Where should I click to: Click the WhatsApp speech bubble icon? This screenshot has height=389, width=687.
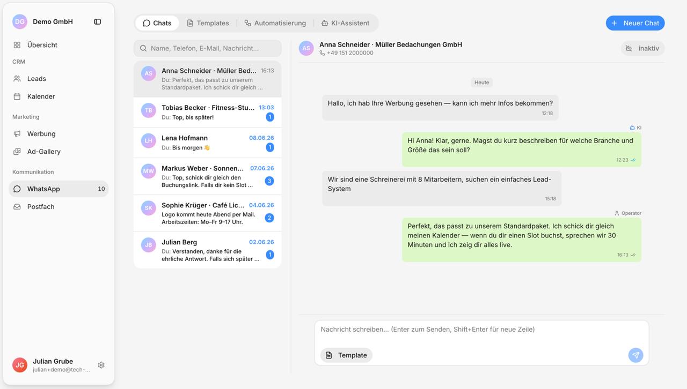(x=17, y=189)
